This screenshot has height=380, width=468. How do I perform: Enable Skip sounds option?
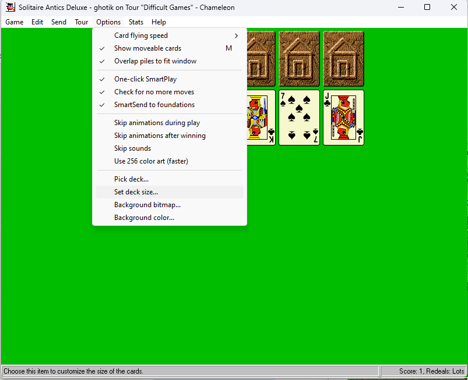tap(170, 148)
